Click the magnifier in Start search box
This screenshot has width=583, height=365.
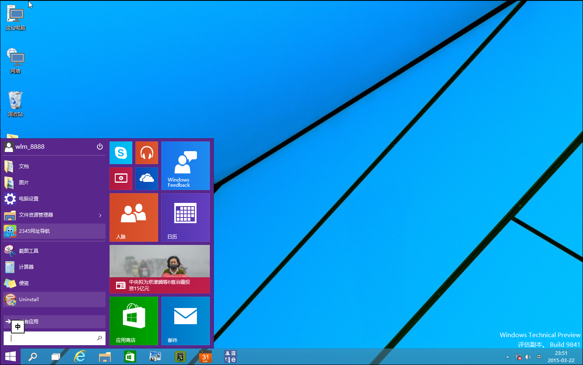pyautogui.click(x=99, y=338)
